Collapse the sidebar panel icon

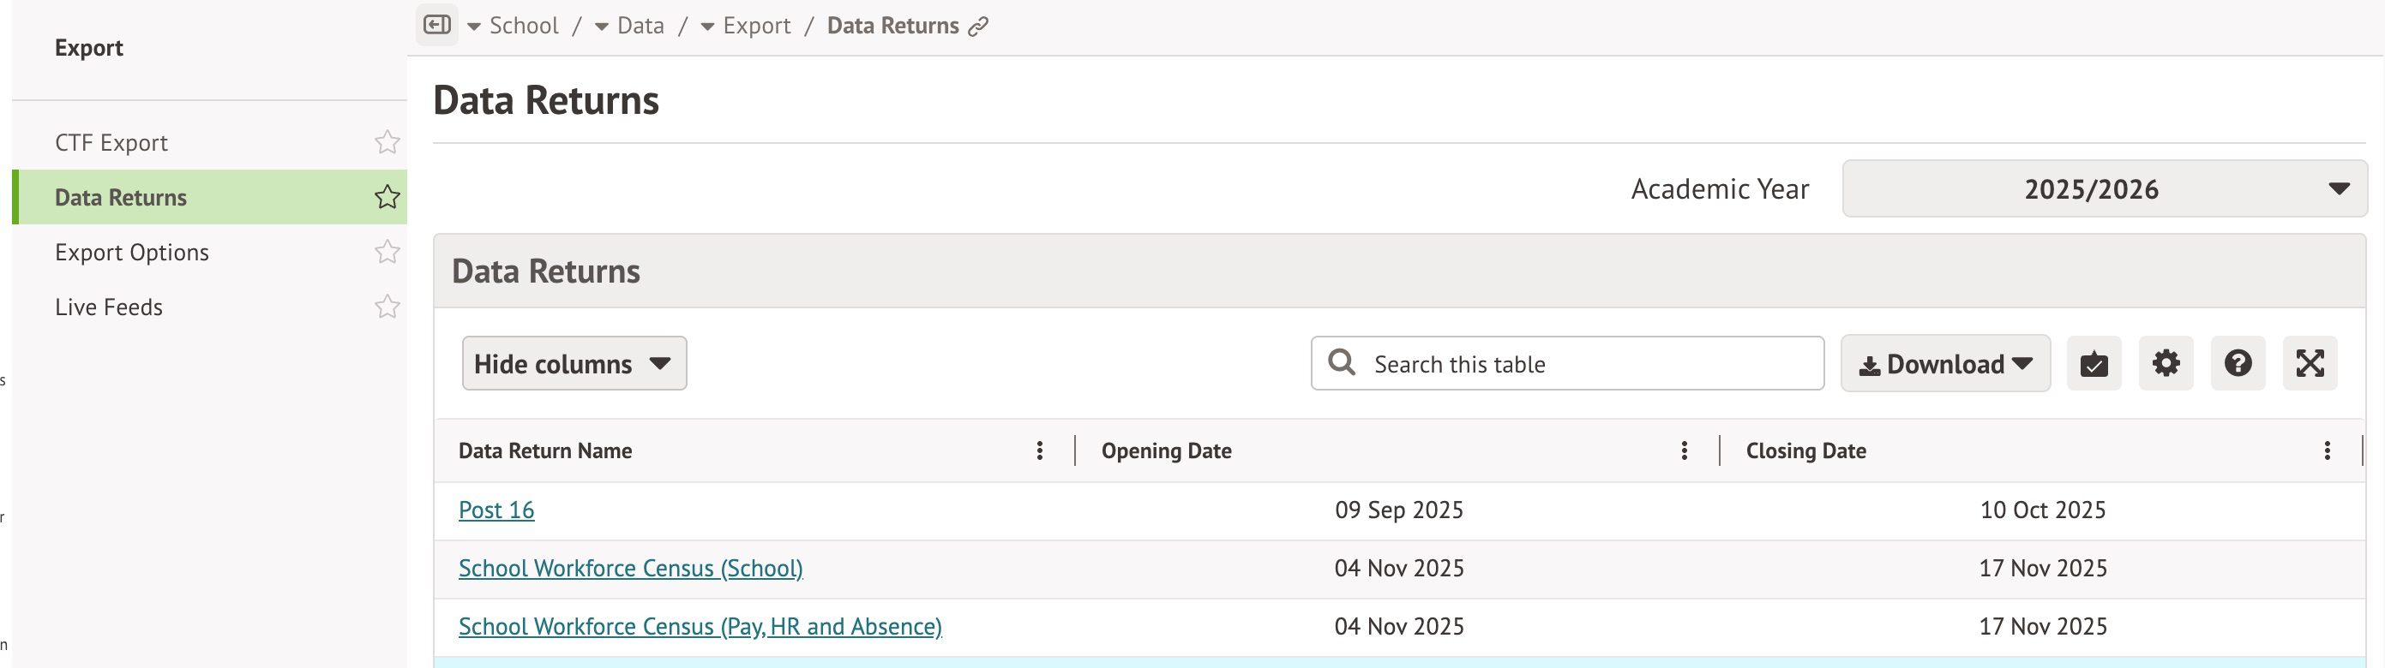437,25
